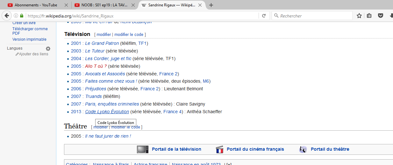
Task: Close the Abonnements - YouTube tab
Action: (66, 5)
